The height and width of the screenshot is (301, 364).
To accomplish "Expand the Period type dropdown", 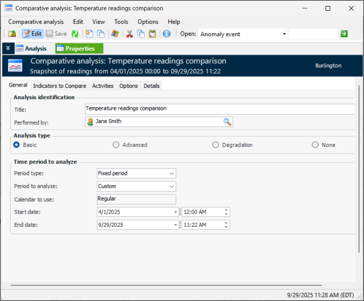I will coord(171,174).
